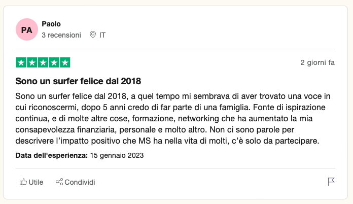Click the share icon
353x204 pixels.
(x=59, y=182)
